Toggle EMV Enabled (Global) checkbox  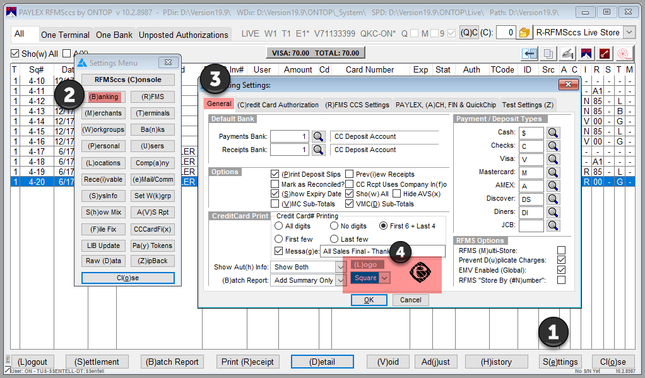(561, 270)
